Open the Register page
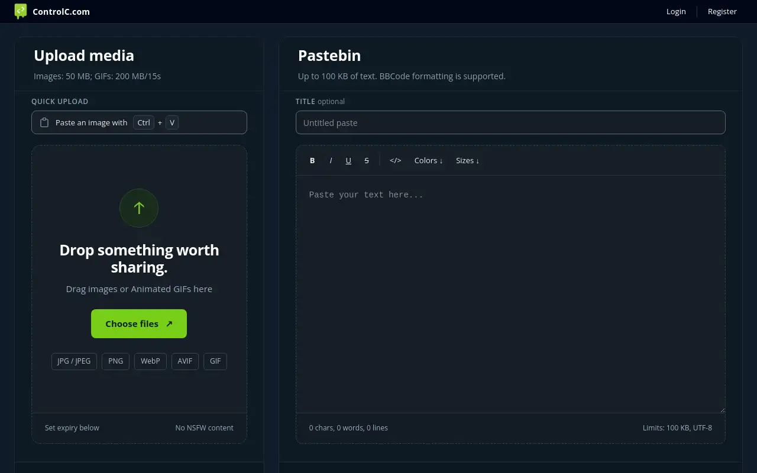 point(722,11)
